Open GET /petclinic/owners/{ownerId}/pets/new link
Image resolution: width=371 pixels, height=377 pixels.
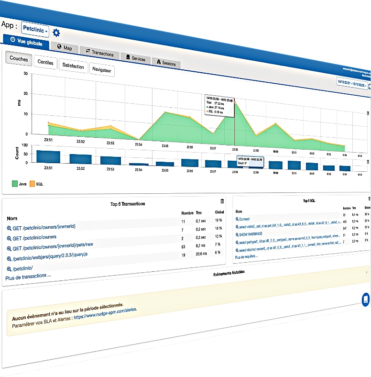point(53,246)
